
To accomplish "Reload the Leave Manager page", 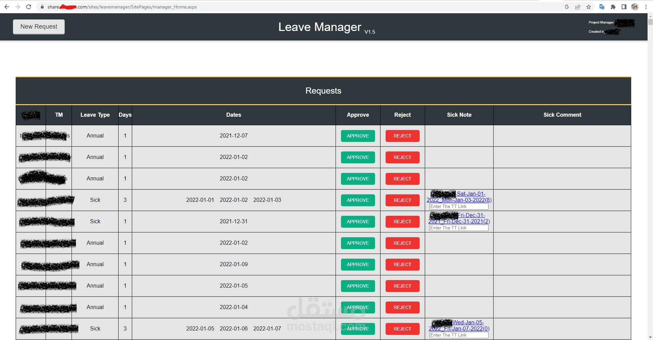I will tap(29, 7).
